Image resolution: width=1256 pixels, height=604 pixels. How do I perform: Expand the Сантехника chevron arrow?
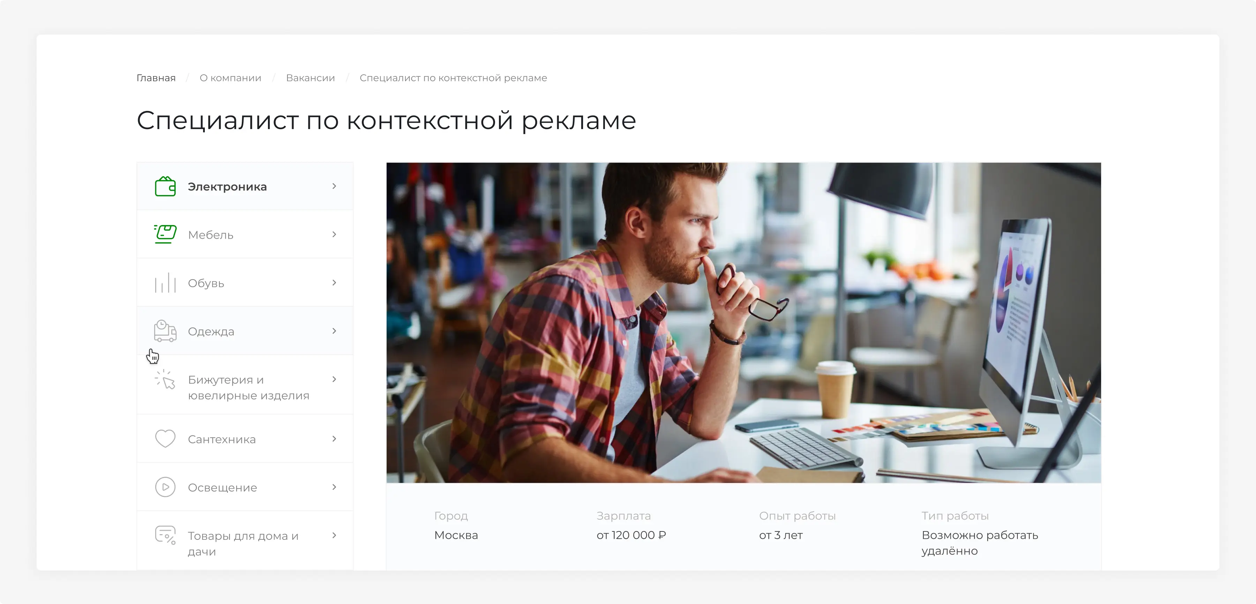pos(334,439)
